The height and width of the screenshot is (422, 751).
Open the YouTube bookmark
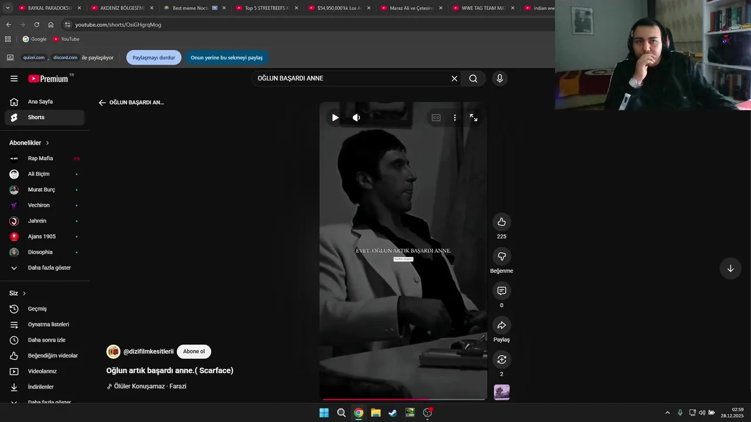(x=66, y=39)
